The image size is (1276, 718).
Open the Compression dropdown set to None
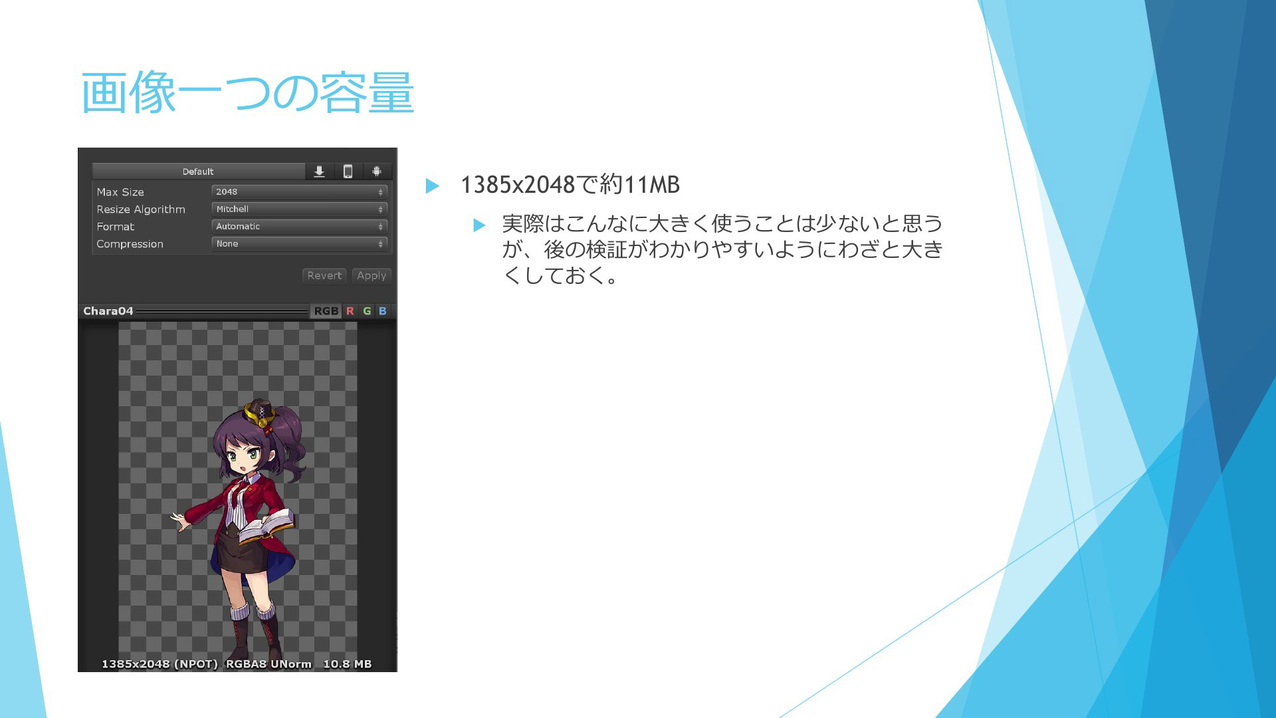pos(299,244)
